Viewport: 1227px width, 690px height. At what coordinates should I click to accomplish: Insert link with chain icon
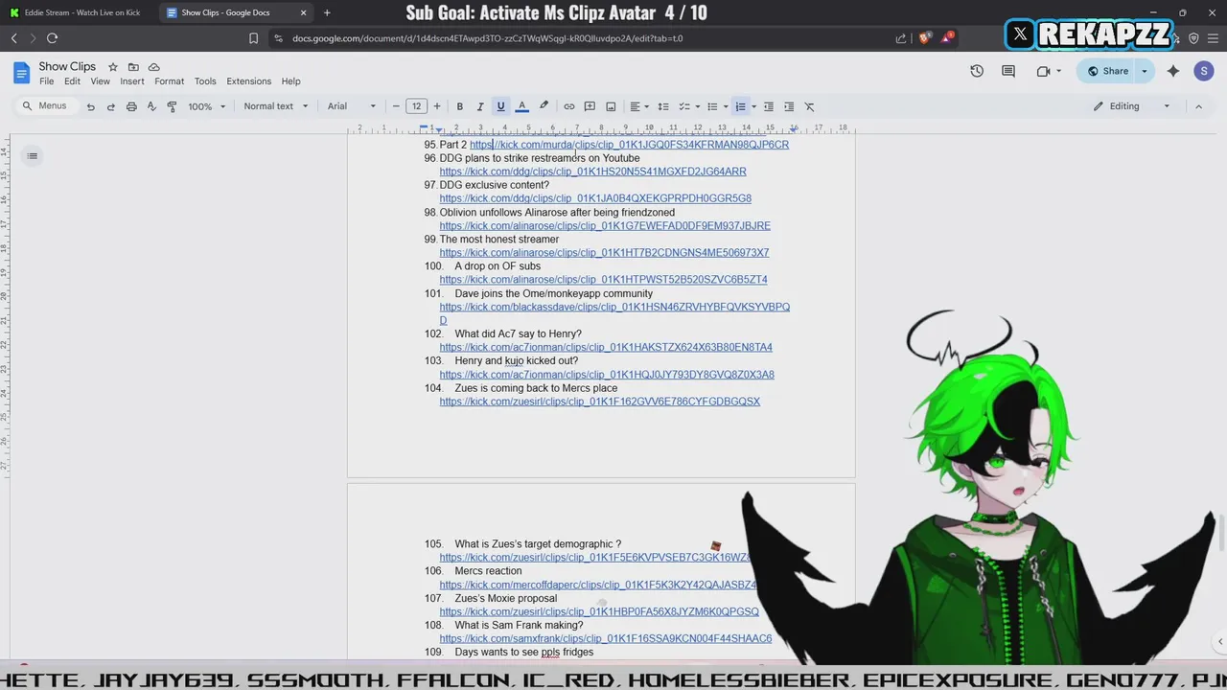pyautogui.click(x=568, y=106)
